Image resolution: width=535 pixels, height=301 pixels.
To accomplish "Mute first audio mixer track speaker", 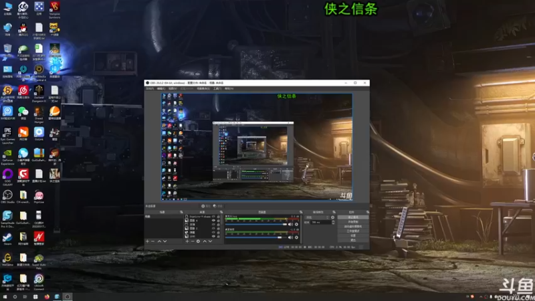I will click(290, 224).
